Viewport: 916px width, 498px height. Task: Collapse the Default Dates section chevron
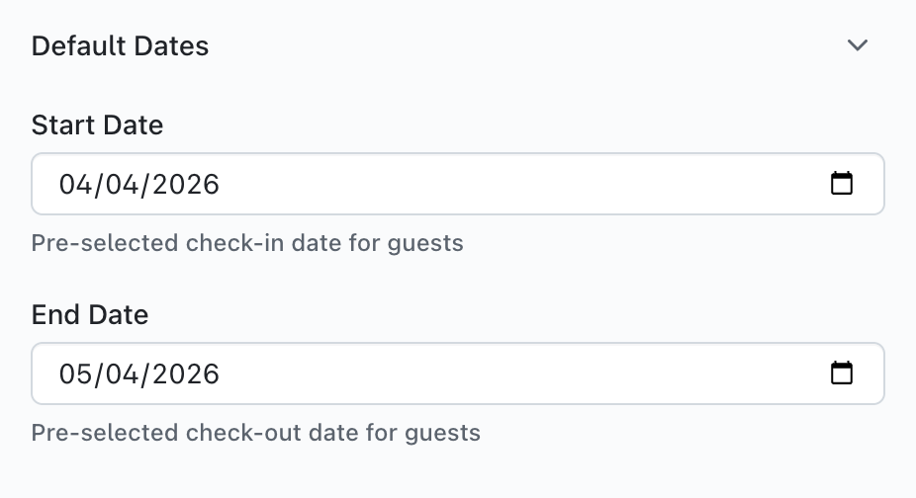(857, 45)
